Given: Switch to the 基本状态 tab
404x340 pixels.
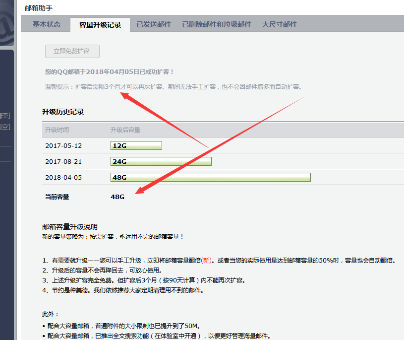Looking at the screenshot, I should [x=47, y=24].
